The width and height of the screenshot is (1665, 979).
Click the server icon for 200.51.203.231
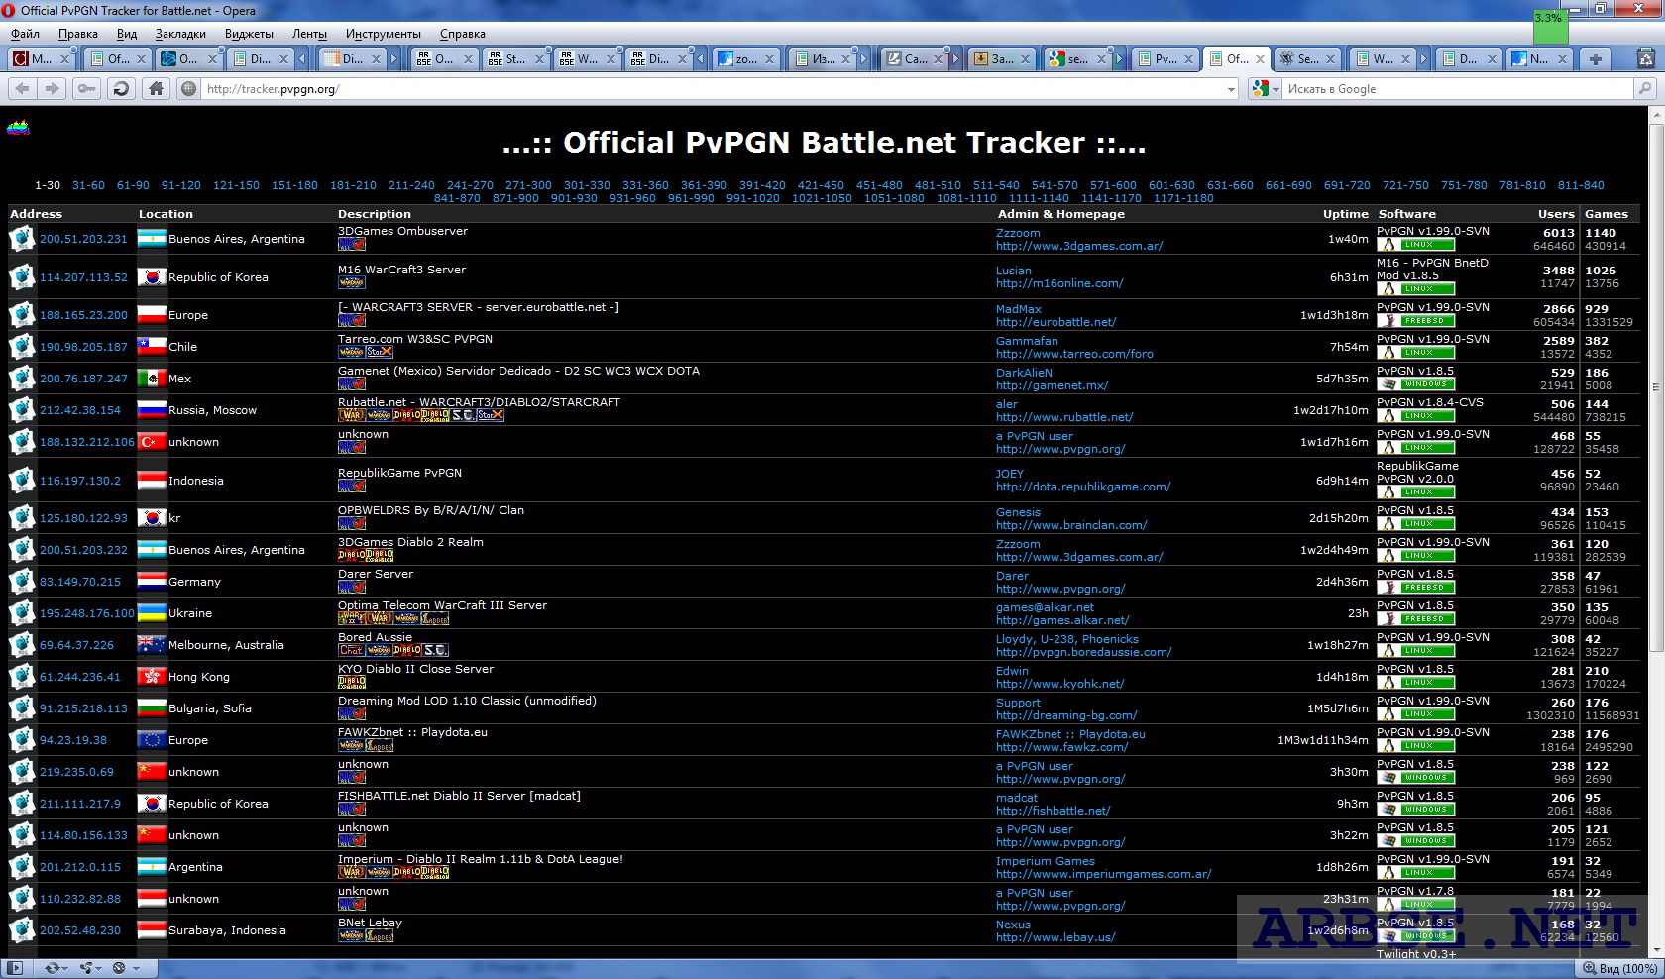[22, 239]
